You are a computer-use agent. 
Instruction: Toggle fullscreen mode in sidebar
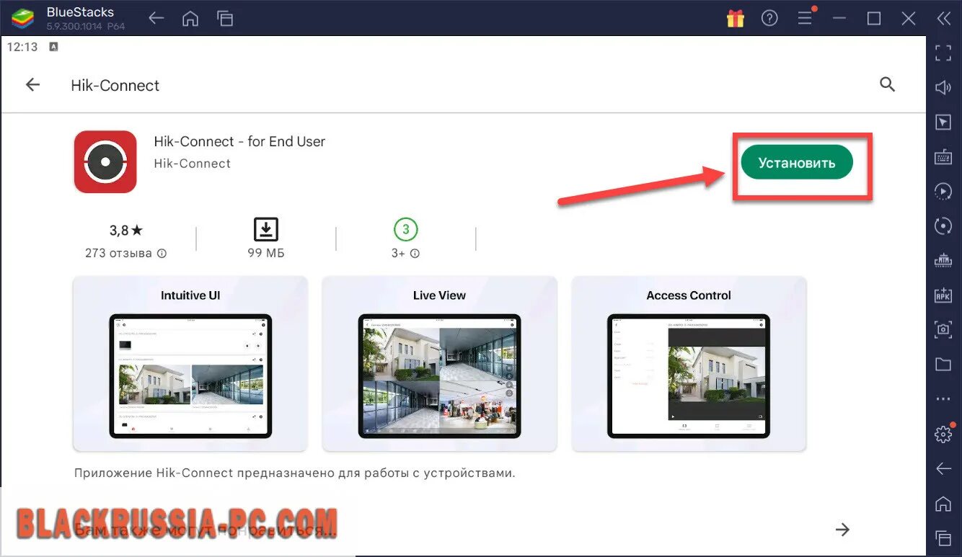coord(943,53)
